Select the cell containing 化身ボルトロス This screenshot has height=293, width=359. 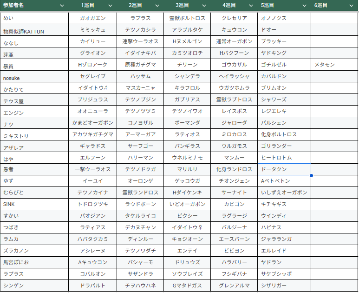[x=284, y=134]
